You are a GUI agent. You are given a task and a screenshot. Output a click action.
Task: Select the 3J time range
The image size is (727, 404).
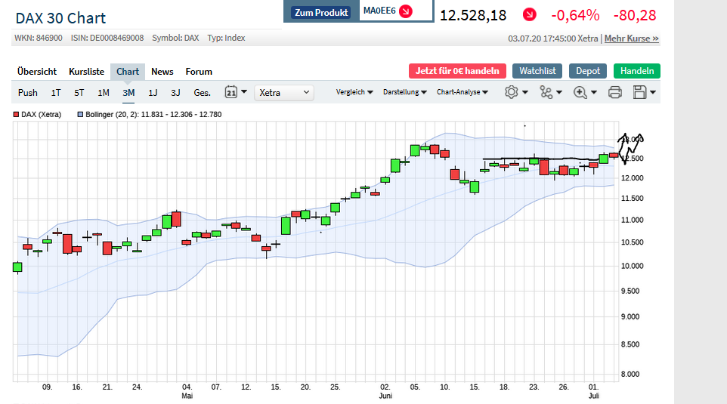pos(175,93)
